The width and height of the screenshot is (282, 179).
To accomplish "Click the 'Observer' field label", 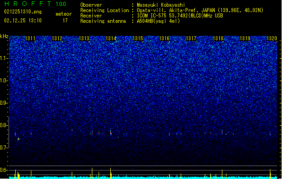I will coord(91,5).
